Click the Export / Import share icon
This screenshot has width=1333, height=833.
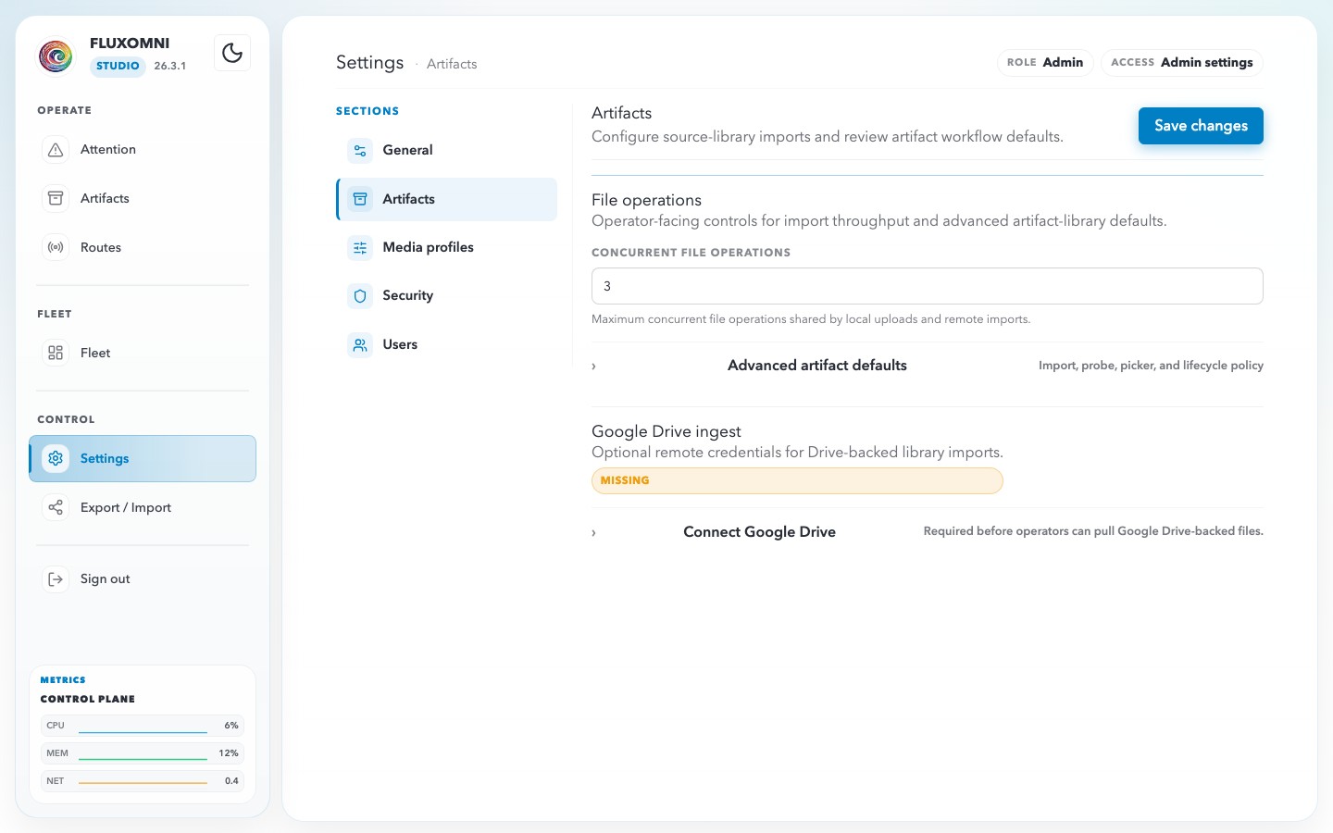point(56,508)
